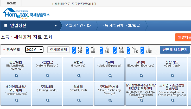Viewport: 191px width, 109px height.
Task: Click the magnifier under 주택자금 Housing Funds
Action: (x=48, y=100)
